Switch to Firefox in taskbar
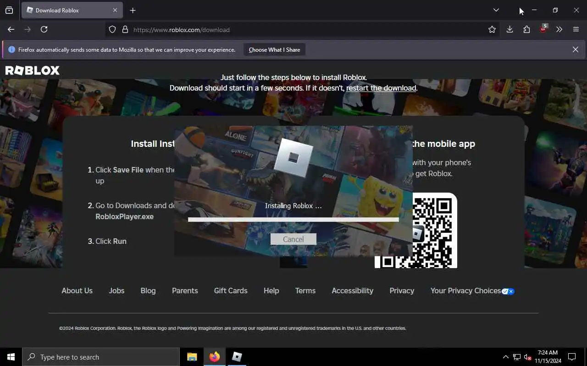This screenshot has width=587, height=366. click(x=215, y=357)
